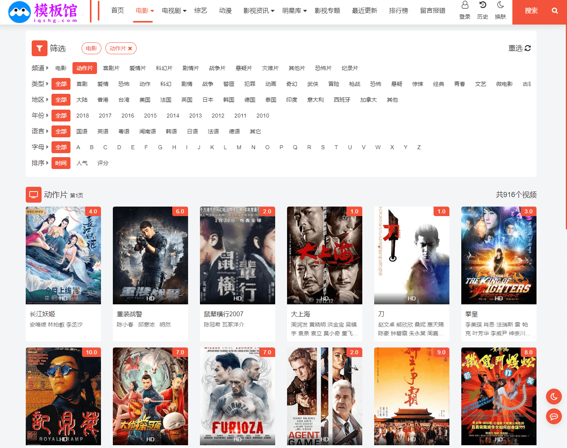The height and width of the screenshot is (448, 567).
Task: Sort results by 评分
Action: pyautogui.click(x=103, y=163)
